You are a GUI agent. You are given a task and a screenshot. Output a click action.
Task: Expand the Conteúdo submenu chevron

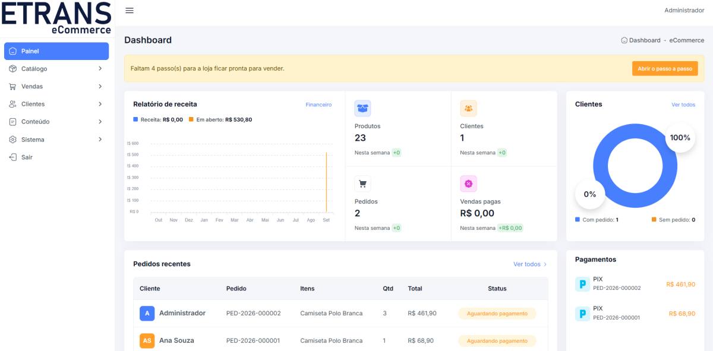(x=100, y=122)
